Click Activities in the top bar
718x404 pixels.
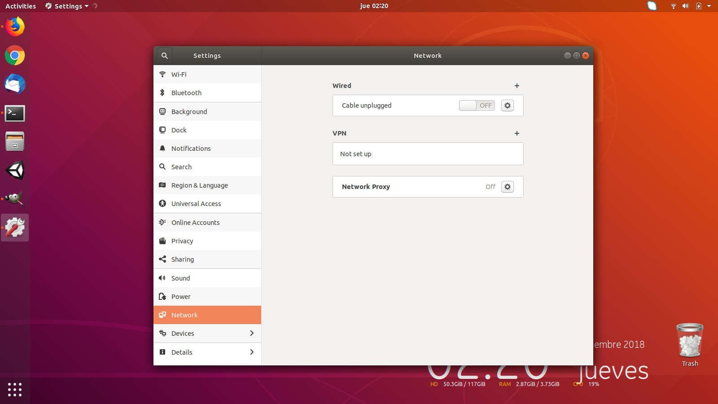pyautogui.click(x=21, y=6)
